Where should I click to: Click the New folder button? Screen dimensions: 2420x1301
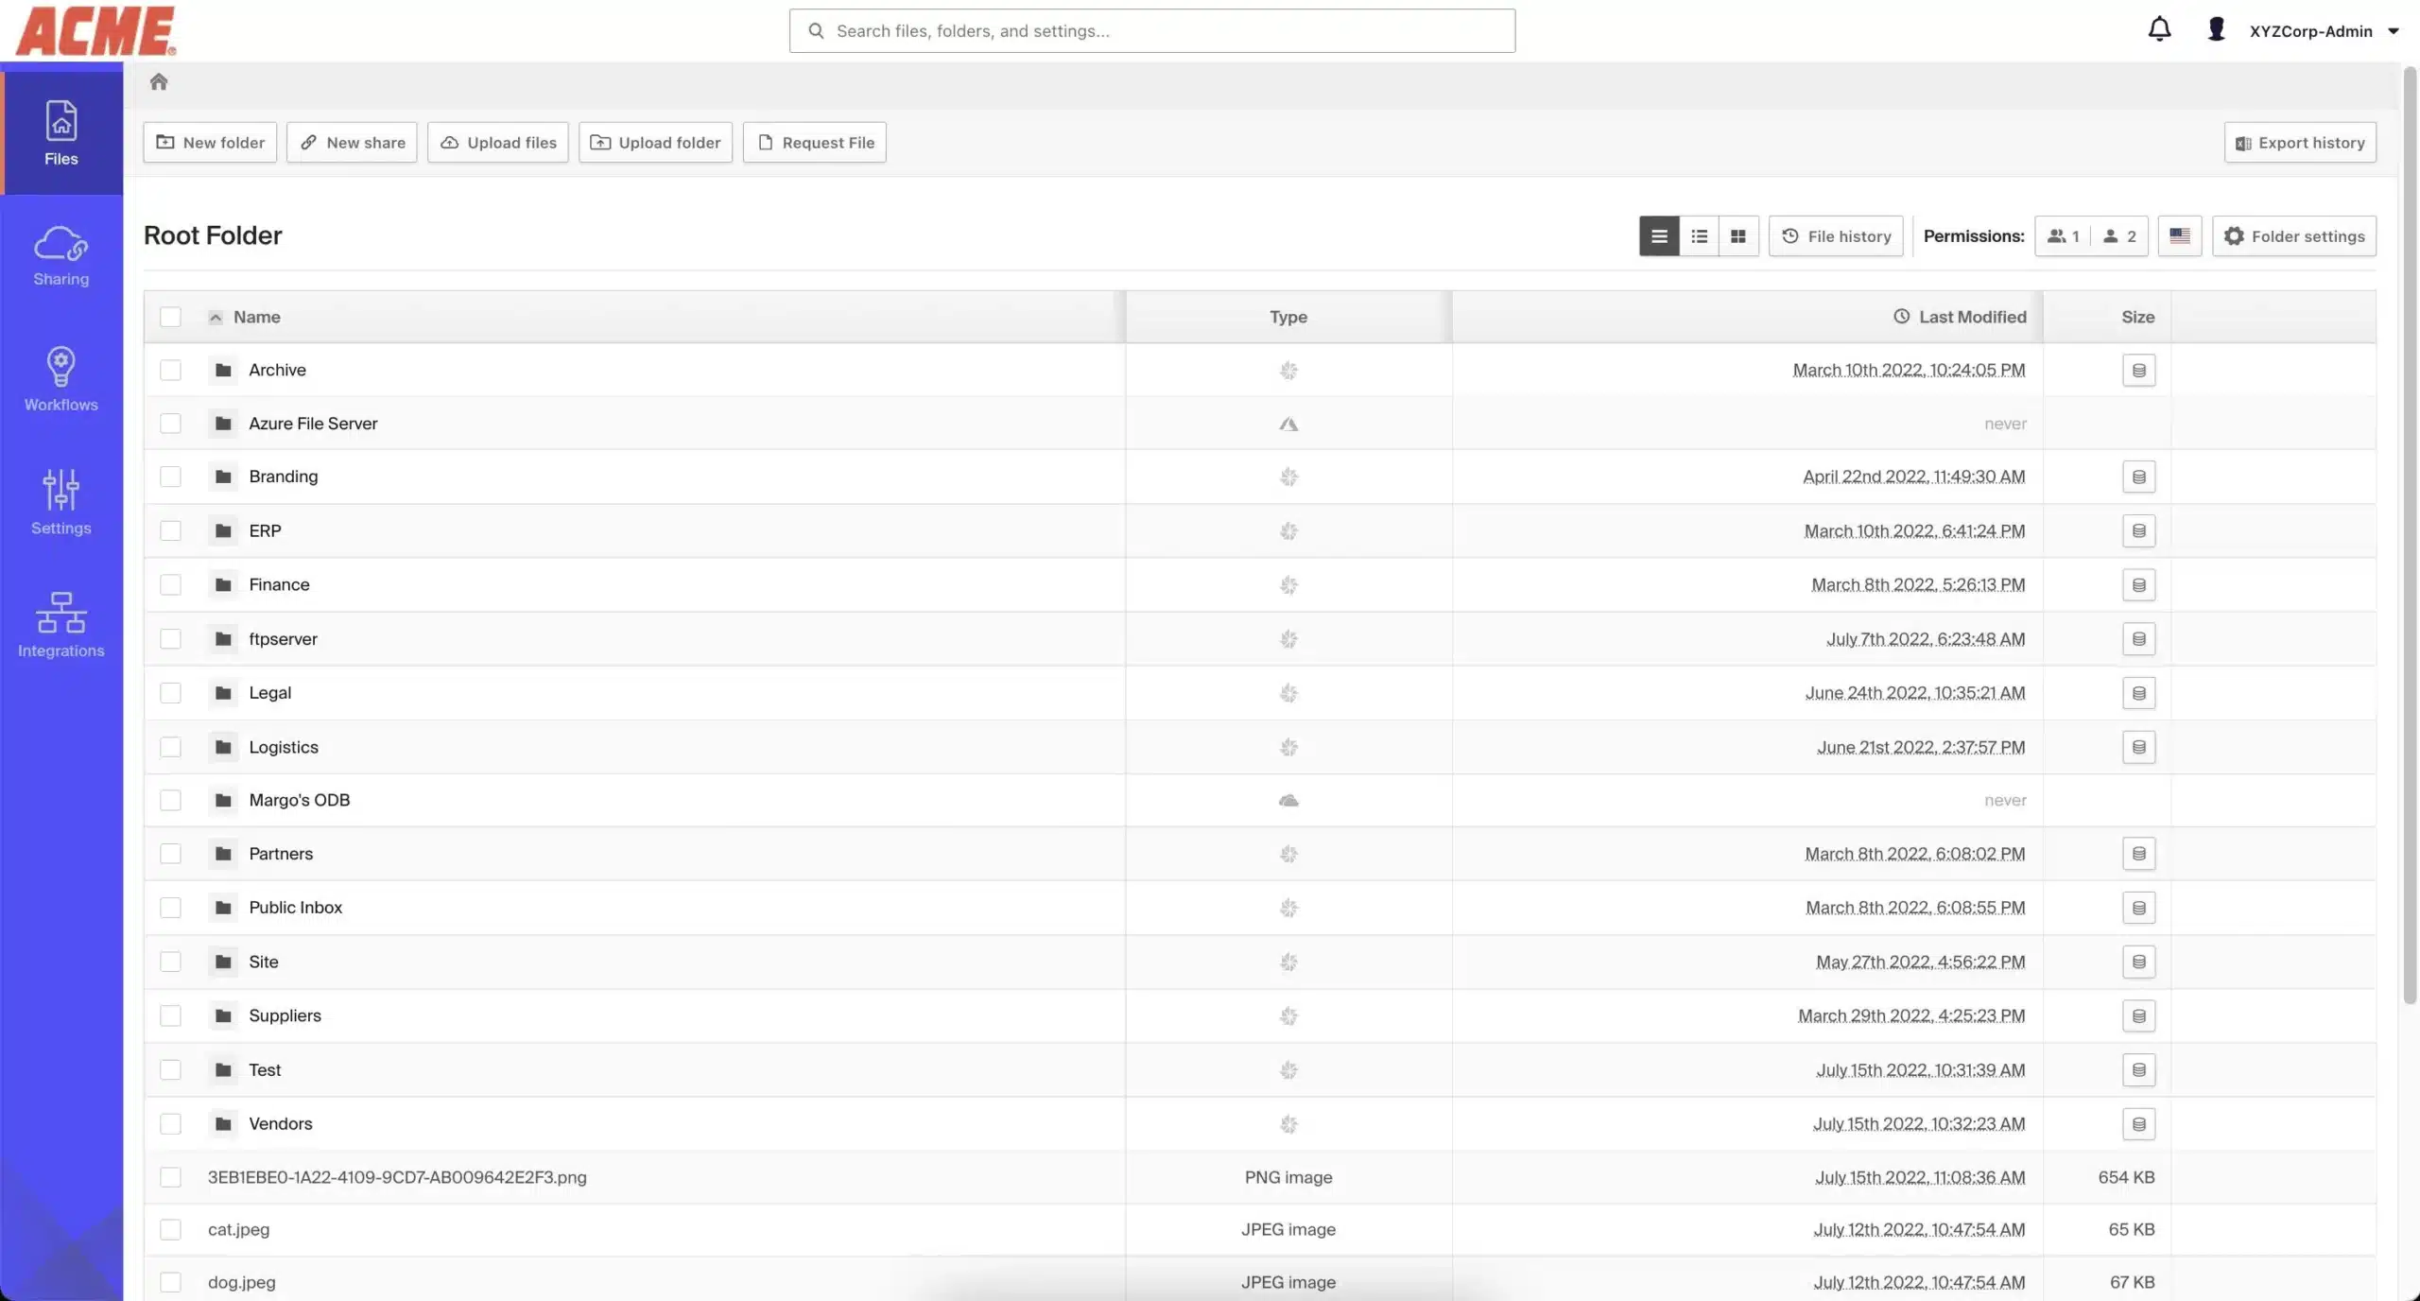click(210, 142)
